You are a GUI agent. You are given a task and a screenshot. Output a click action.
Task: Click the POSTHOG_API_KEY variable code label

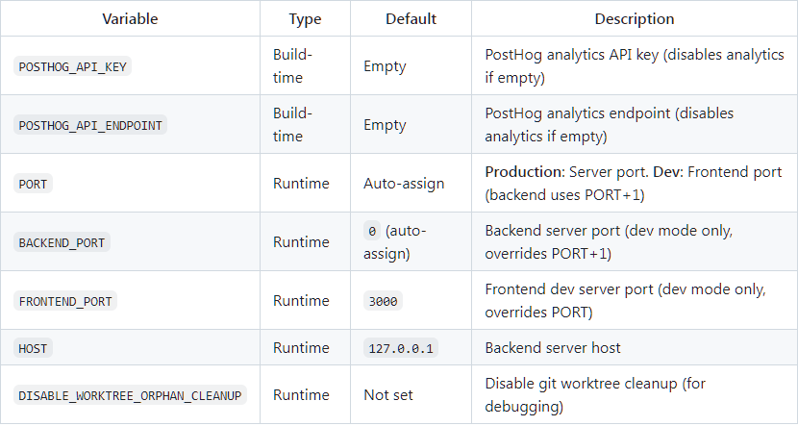[72, 66]
